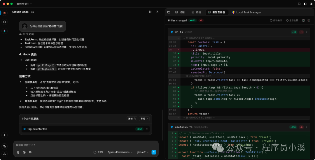Click the palette icon in the input toolbar
The width and height of the screenshot is (315, 160).
(30, 152)
